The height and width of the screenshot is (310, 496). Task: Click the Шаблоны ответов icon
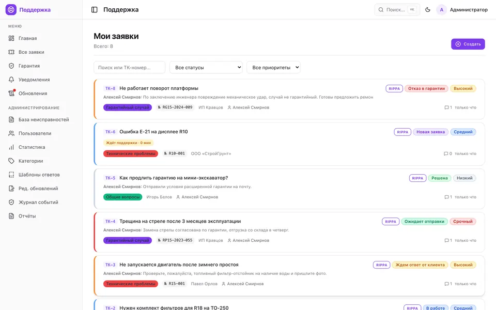click(11, 175)
